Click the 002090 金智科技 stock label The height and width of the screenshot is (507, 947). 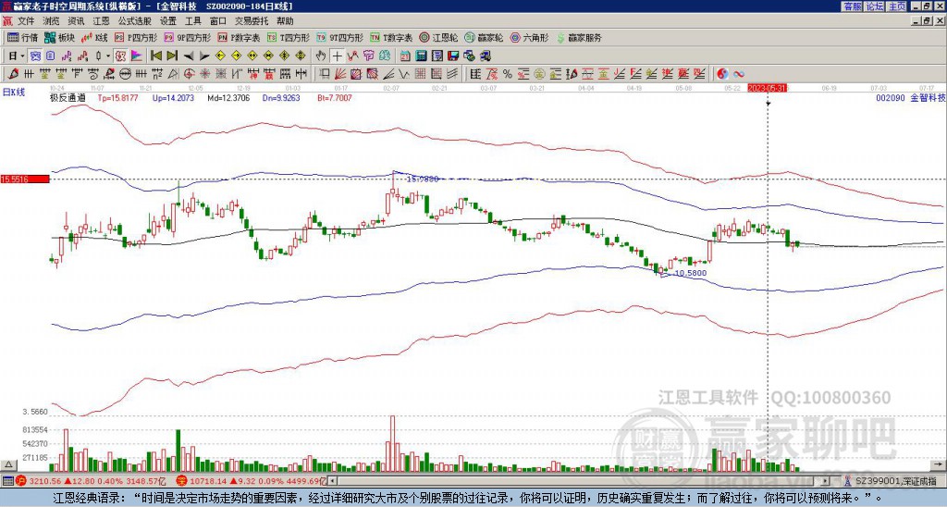tap(911, 97)
